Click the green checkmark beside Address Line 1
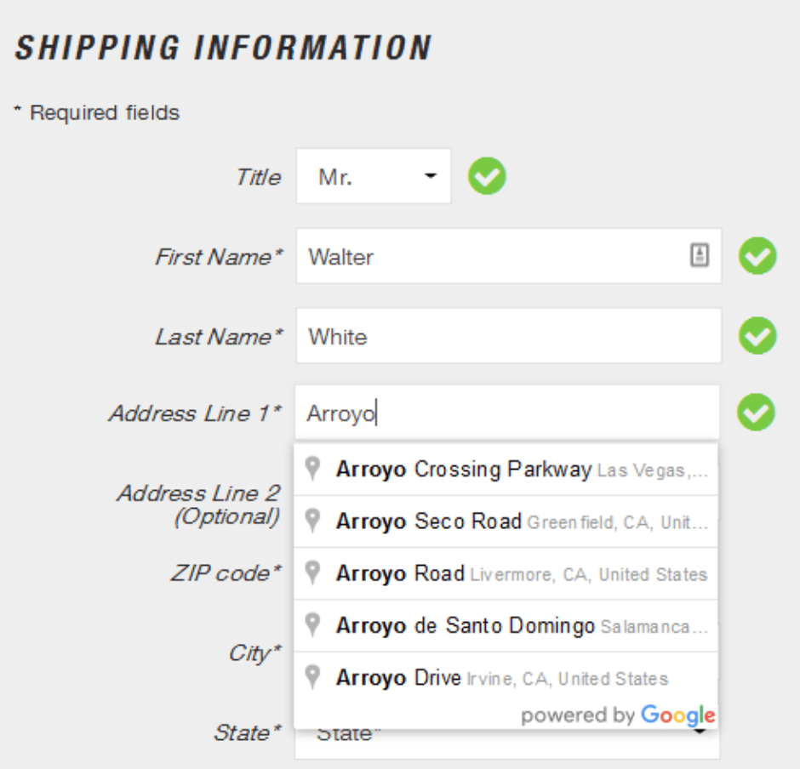Image resolution: width=800 pixels, height=769 pixels. pos(757,413)
